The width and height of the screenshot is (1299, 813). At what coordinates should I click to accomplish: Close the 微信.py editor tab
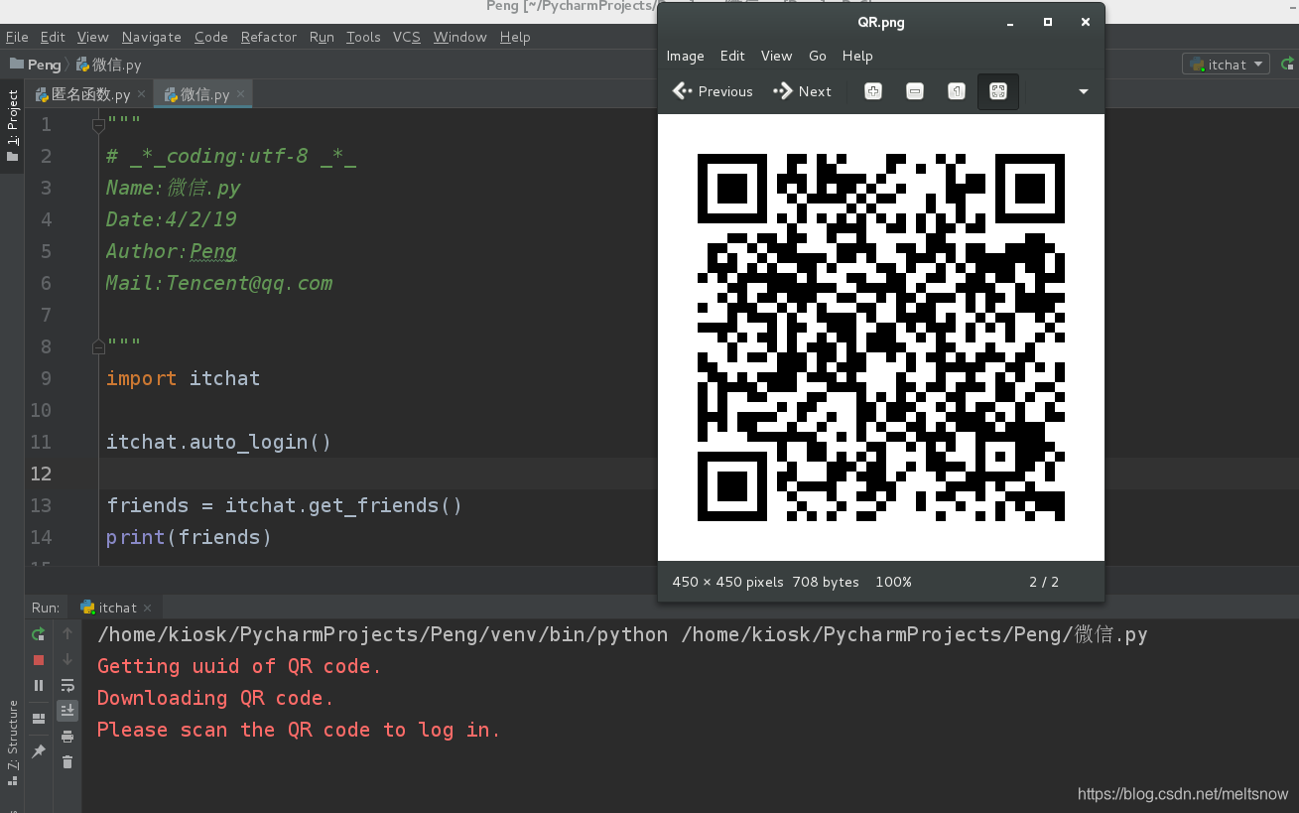tap(241, 94)
